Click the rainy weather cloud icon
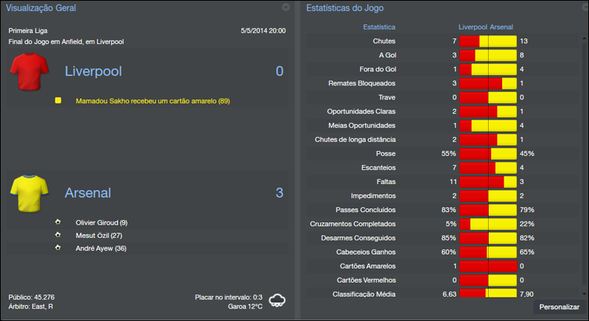589x321 pixels. pyautogui.click(x=278, y=300)
